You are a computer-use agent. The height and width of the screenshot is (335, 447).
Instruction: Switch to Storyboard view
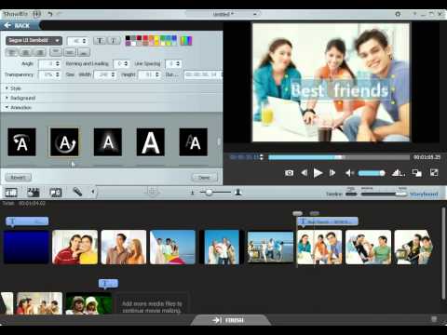[424, 194]
